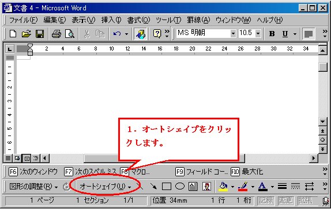331x209 pixels.
Task: Insert a Text Box
Action: coord(193,186)
